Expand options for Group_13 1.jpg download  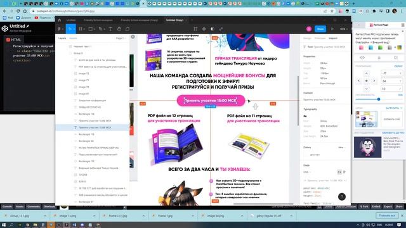click(x=45, y=215)
